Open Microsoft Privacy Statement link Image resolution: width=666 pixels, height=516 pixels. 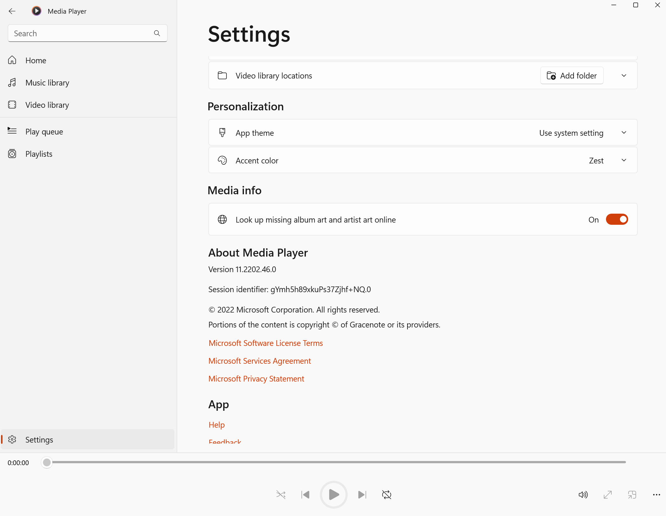[256, 379]
